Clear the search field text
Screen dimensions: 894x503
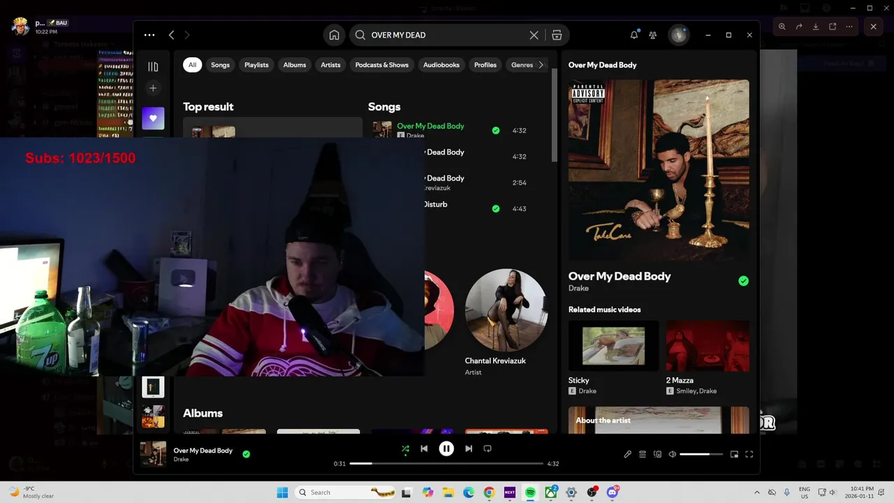coord(534,35)
